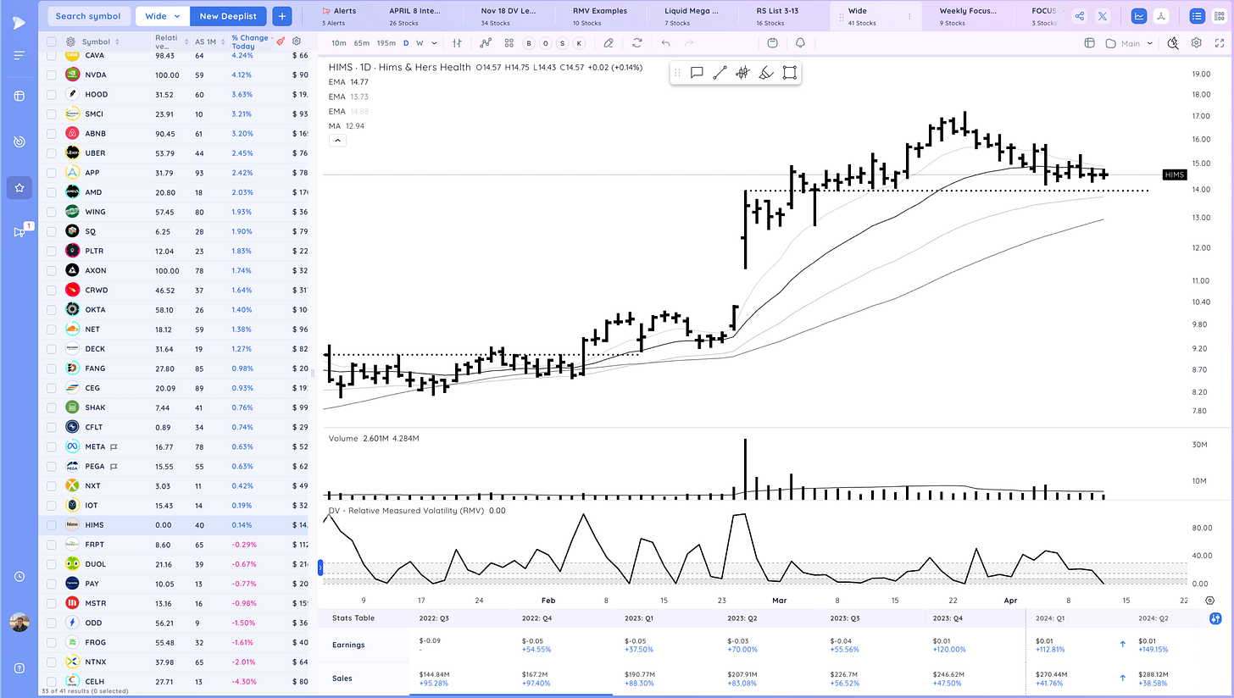Toggle the B marker in the chart toolbar
The image size is (1234, 698).
tap(530, 43)
